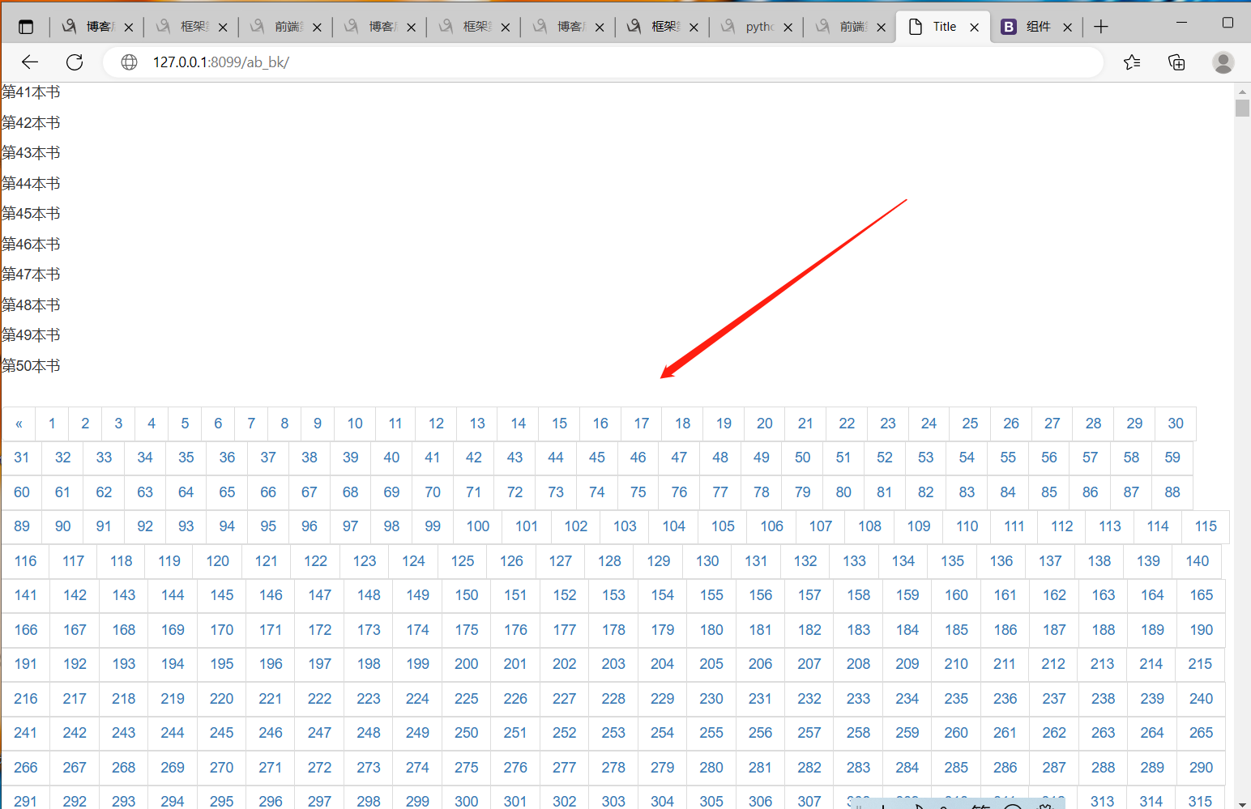Screen dimensions: 1251x809
Task: Jump to page 150
Action: pyautogui.click(x=467, y=595)
